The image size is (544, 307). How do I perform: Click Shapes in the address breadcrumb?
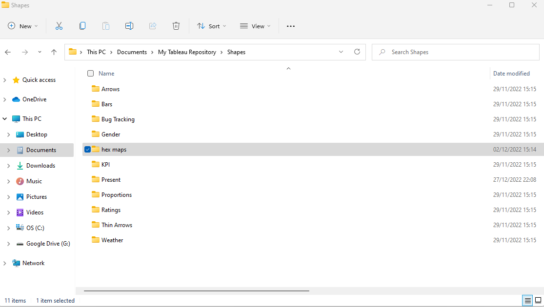(x=236, y=52)
